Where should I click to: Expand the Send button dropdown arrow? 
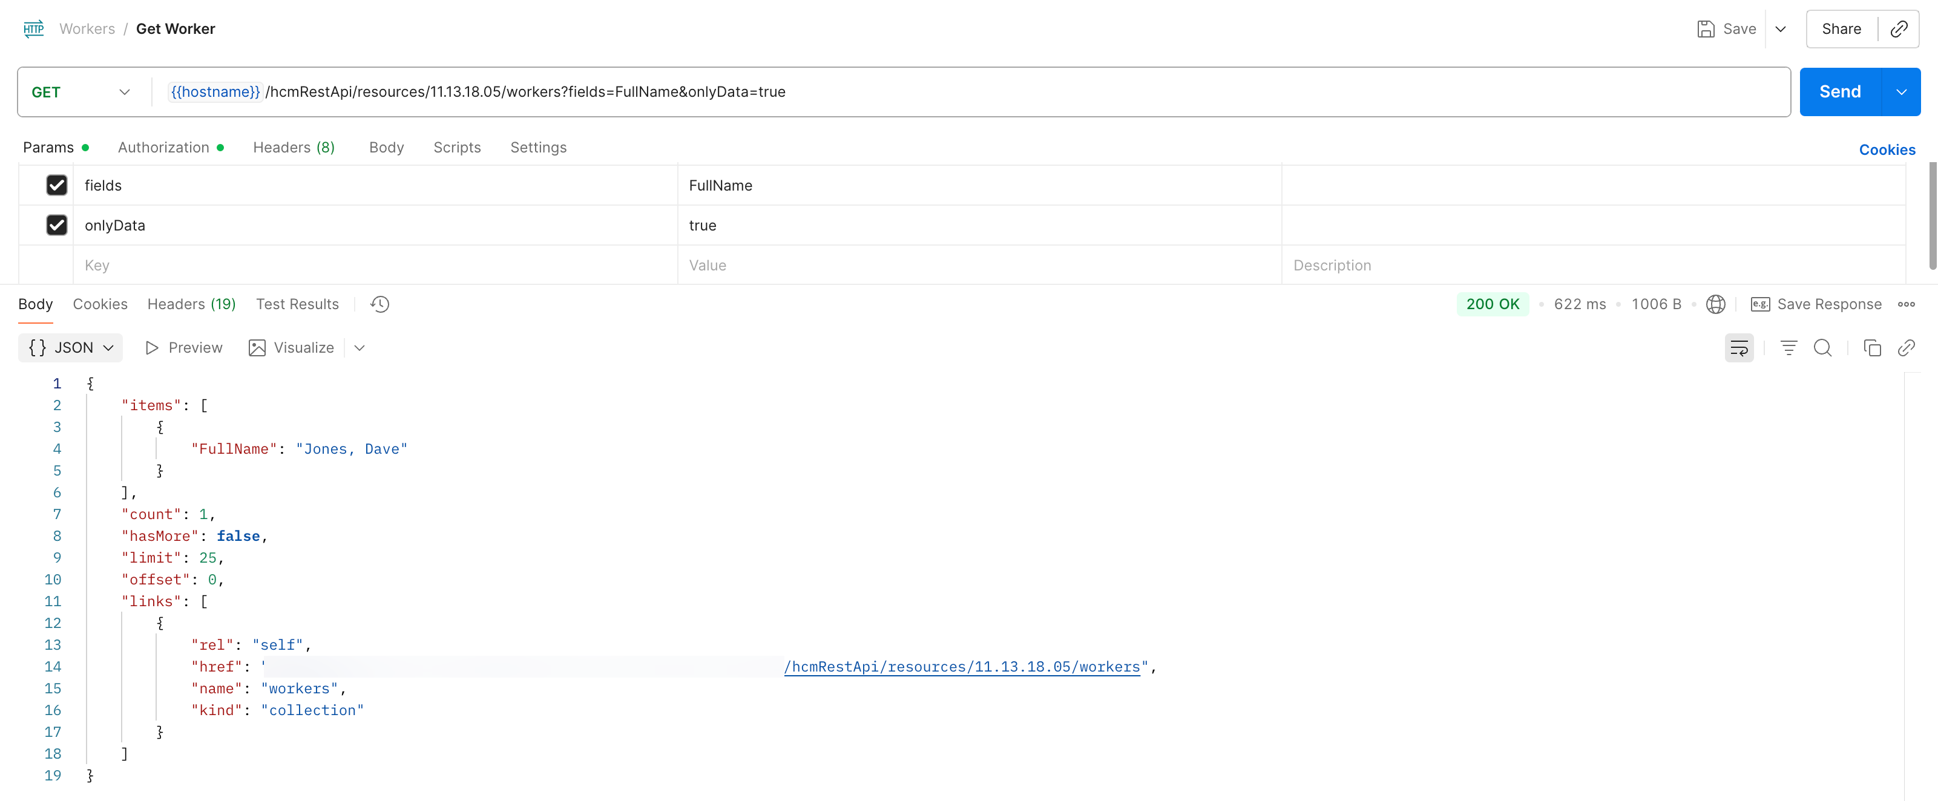pos(1901,92)
